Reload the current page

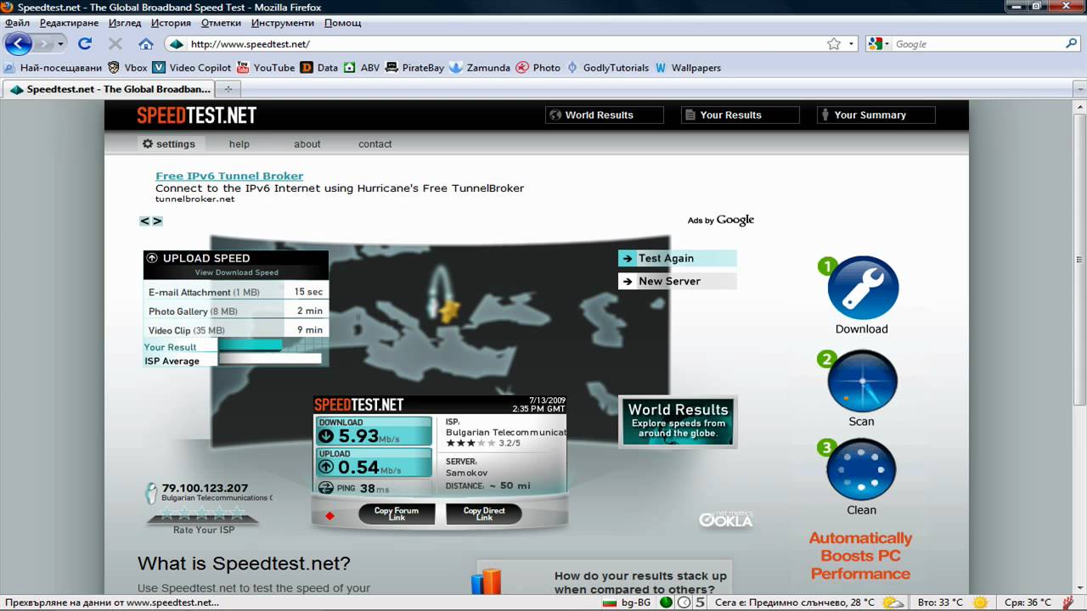85,43
